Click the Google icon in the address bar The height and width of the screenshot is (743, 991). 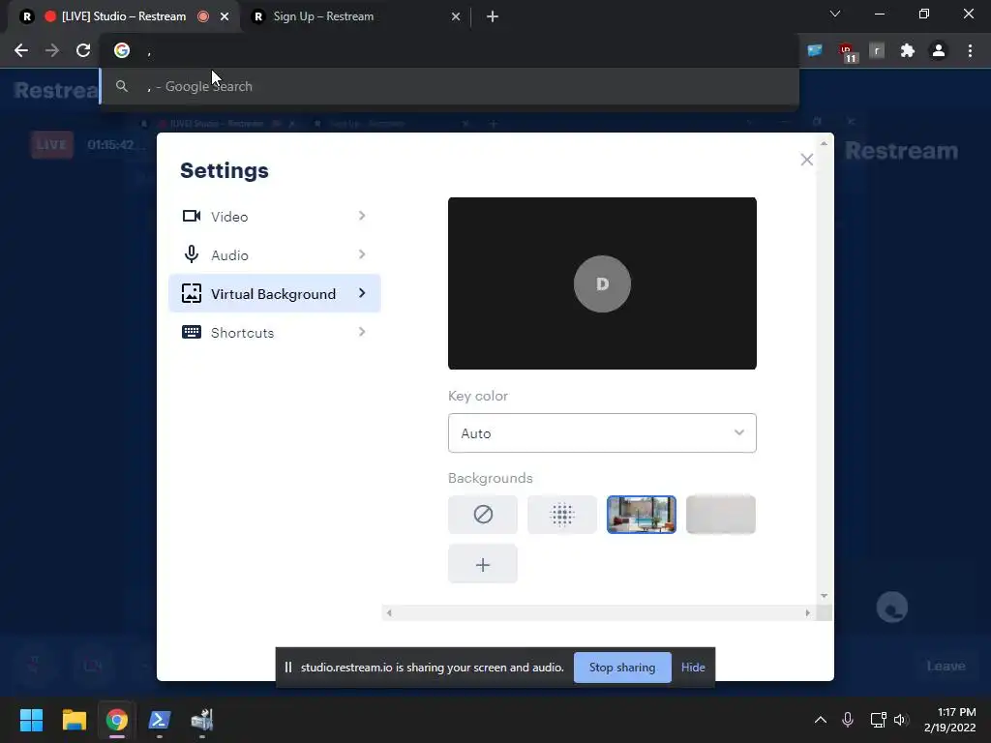122,50
